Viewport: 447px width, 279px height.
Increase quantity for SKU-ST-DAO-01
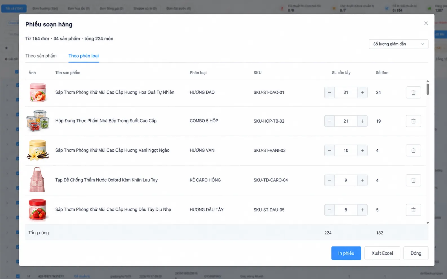click(x=362, y=93)
